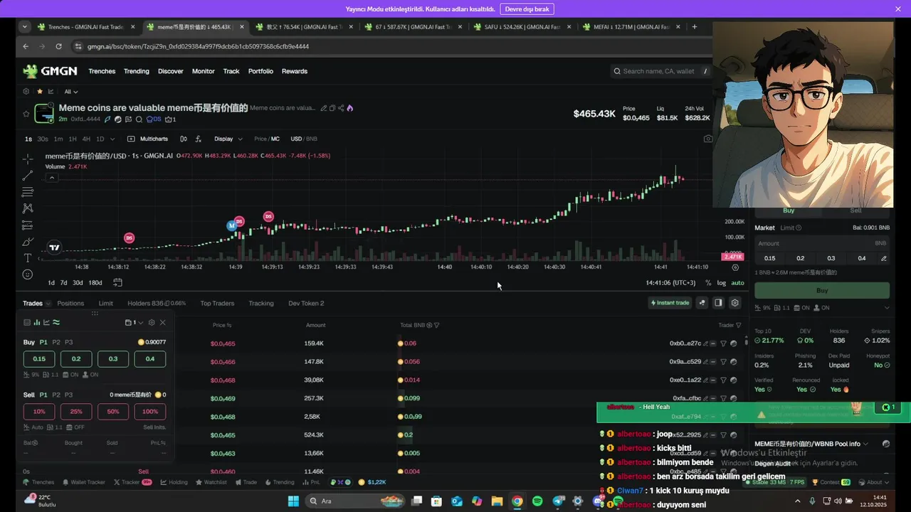Open the Dev Token 2 tab

[x=306, y=304]
